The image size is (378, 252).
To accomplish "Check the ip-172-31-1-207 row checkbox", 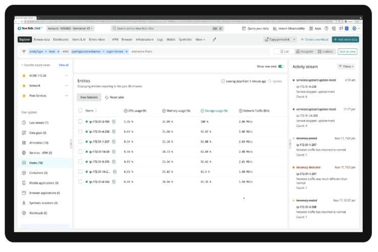I will tap(80, 142).
